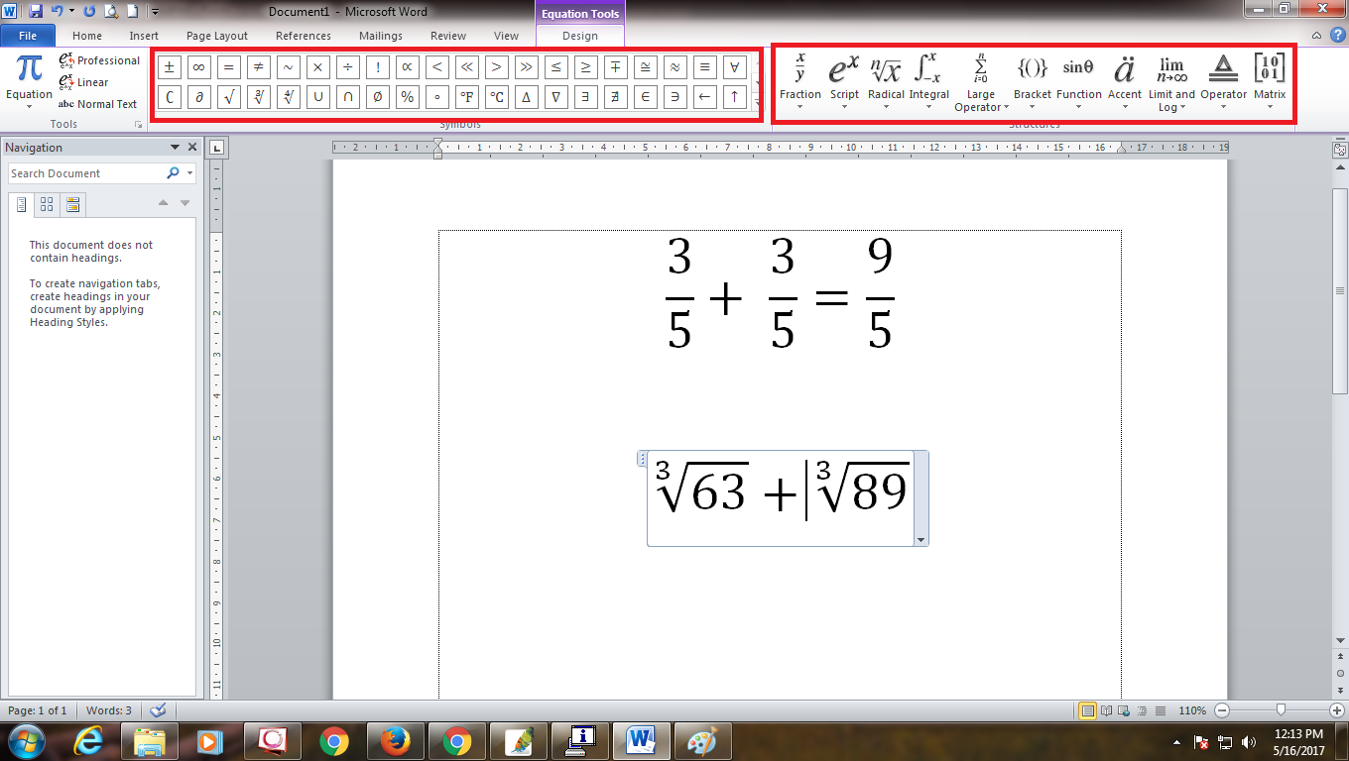Insert the infinity symbol
1349x761 pixels.
(x=198, y=67)
